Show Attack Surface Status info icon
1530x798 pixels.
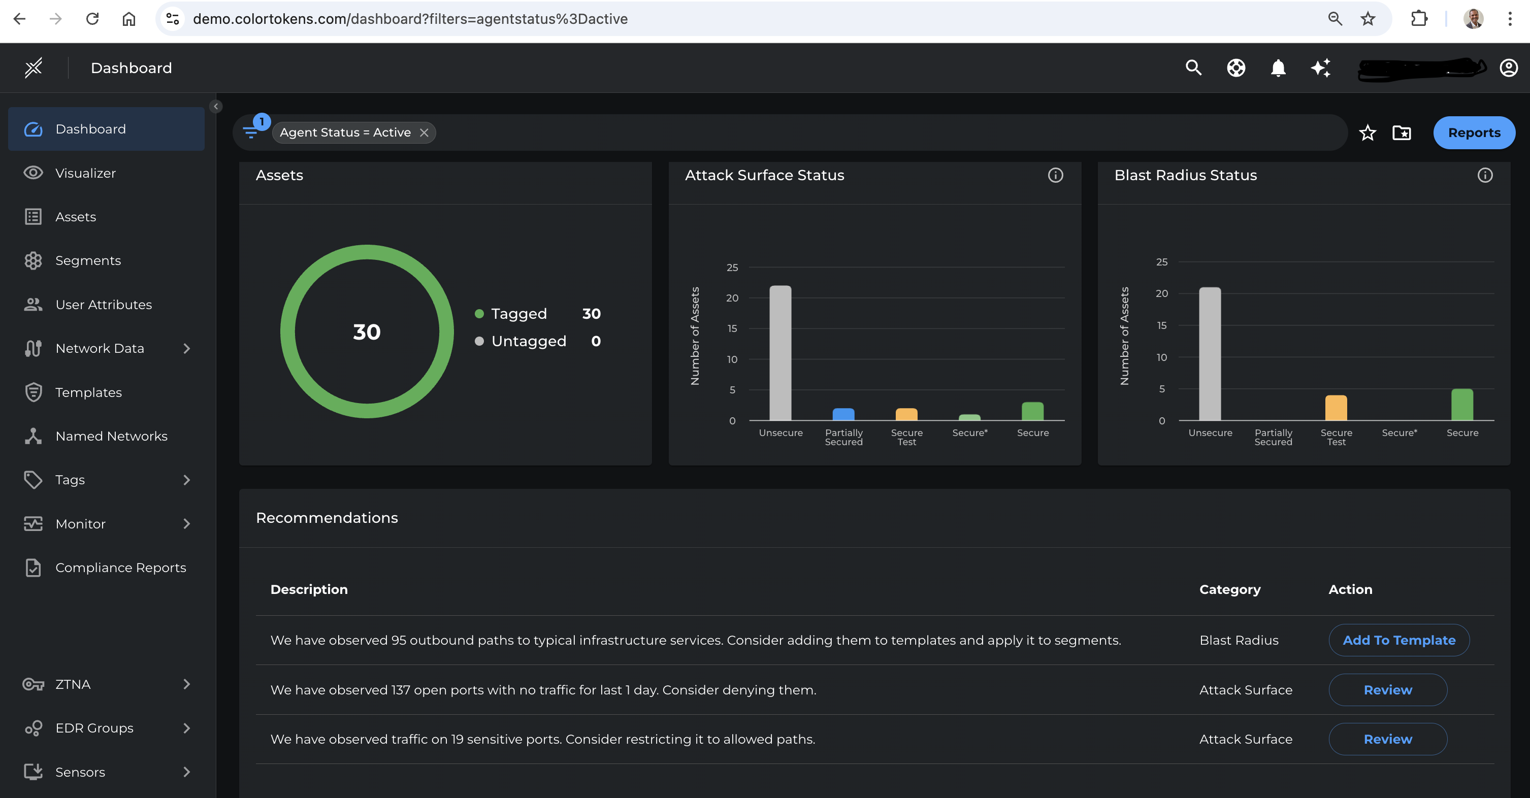[x=1055, y=175]
